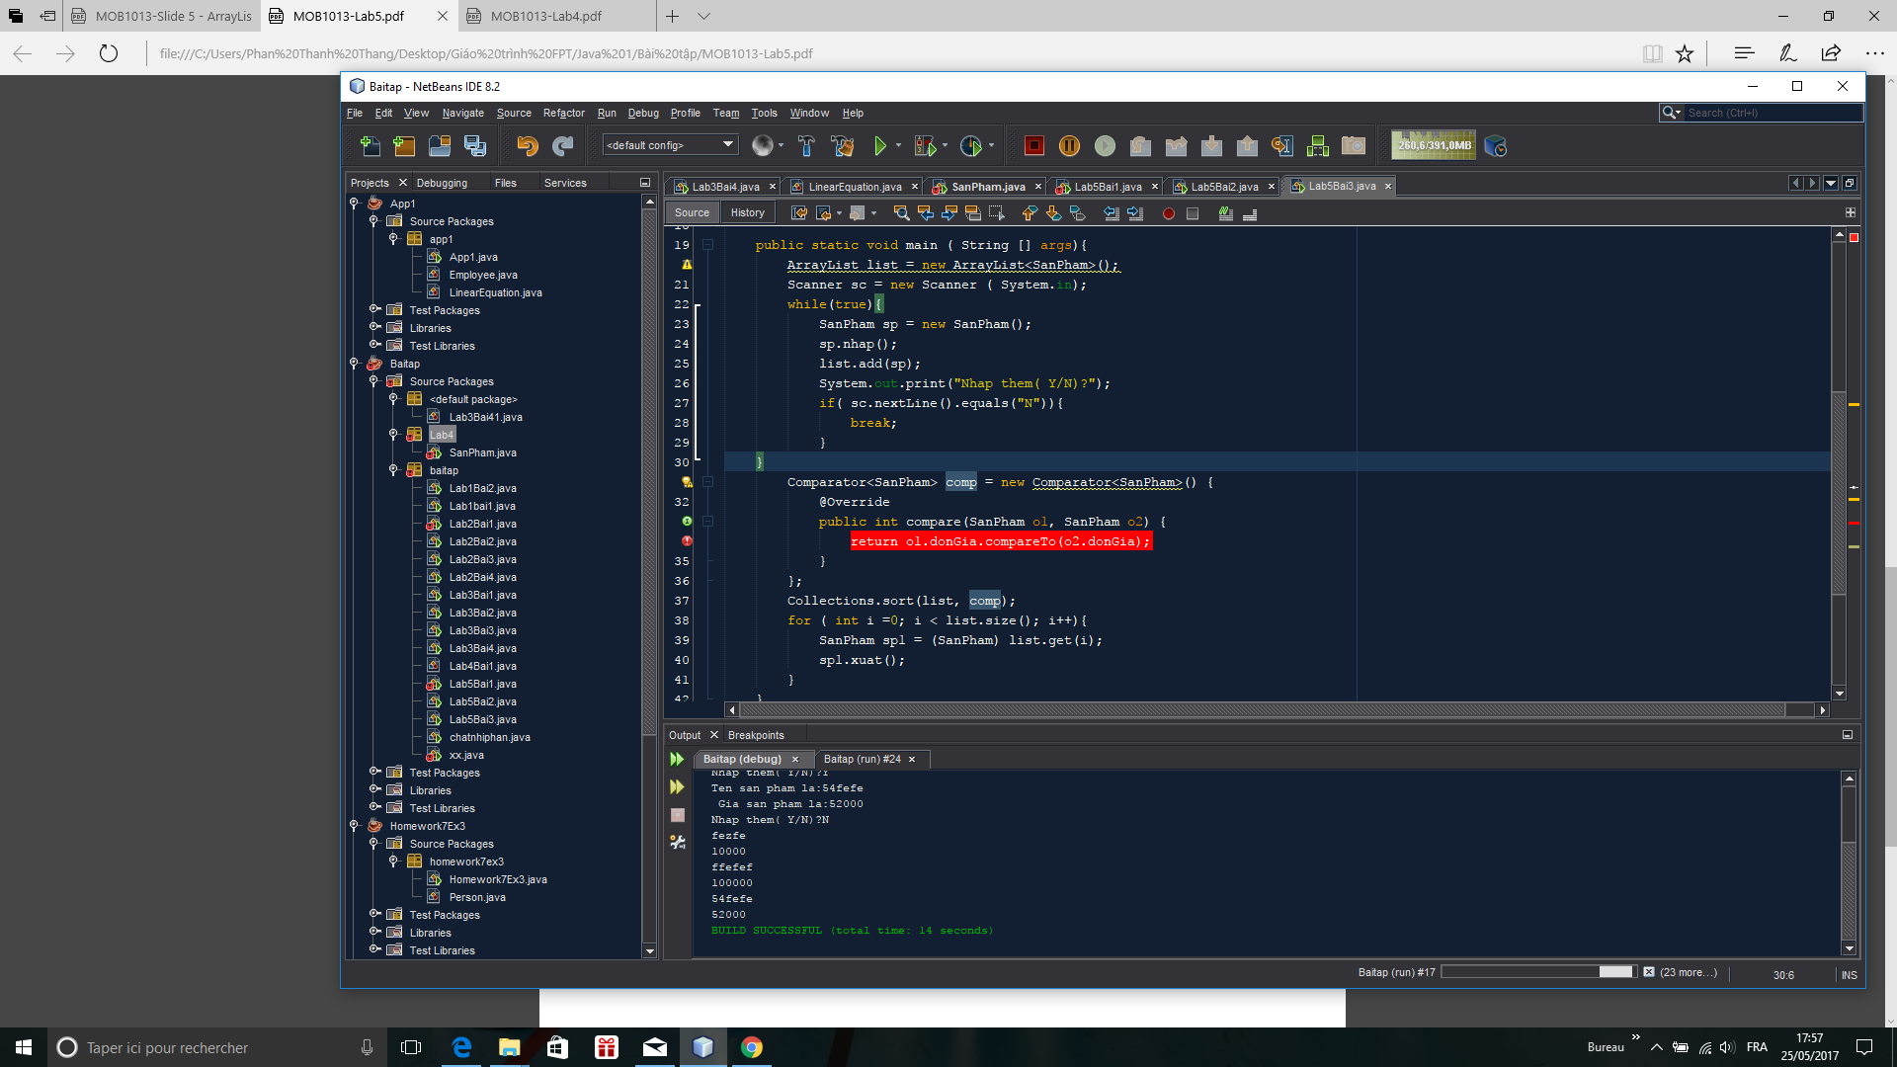Click the Build Project hammer icon
The height and width of the screenshot is (1067, 1897).
(806, 146)
